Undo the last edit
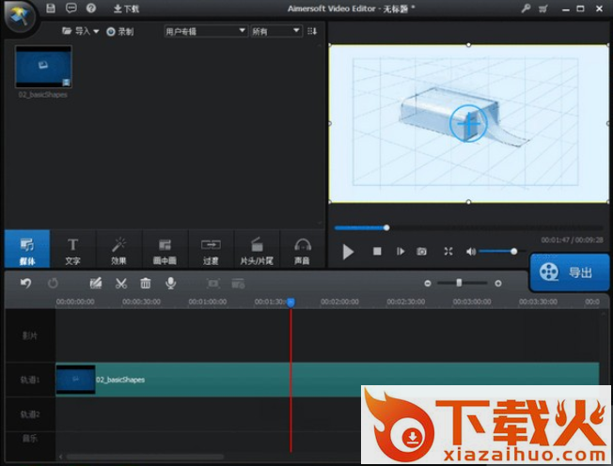Screen dimensions: 613x466 (x=25, y=283)
